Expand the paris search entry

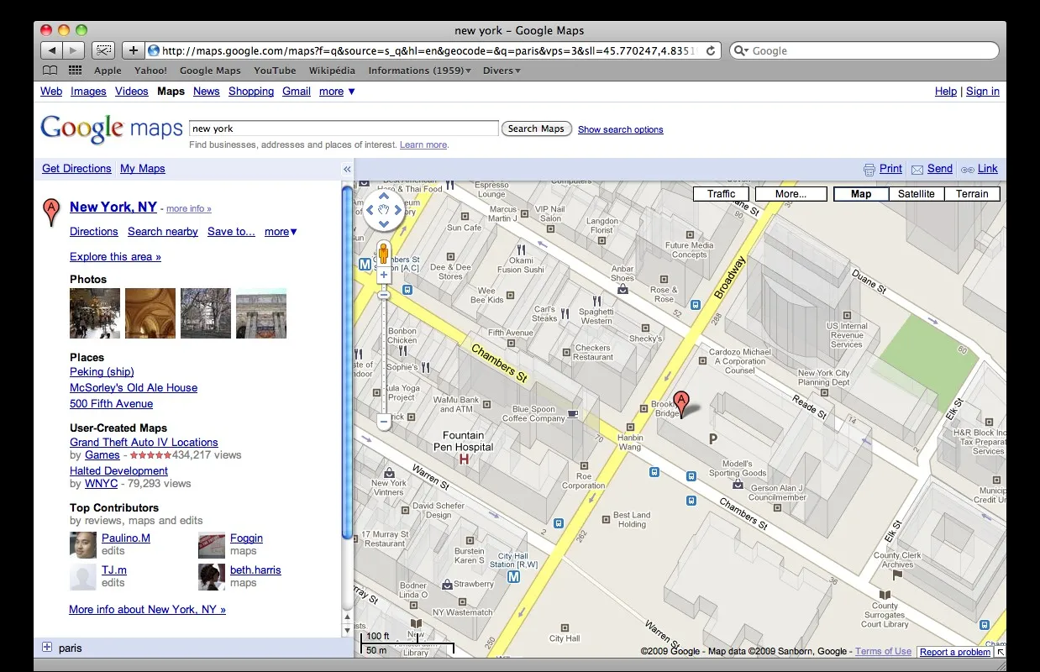(x=47, y=648)
